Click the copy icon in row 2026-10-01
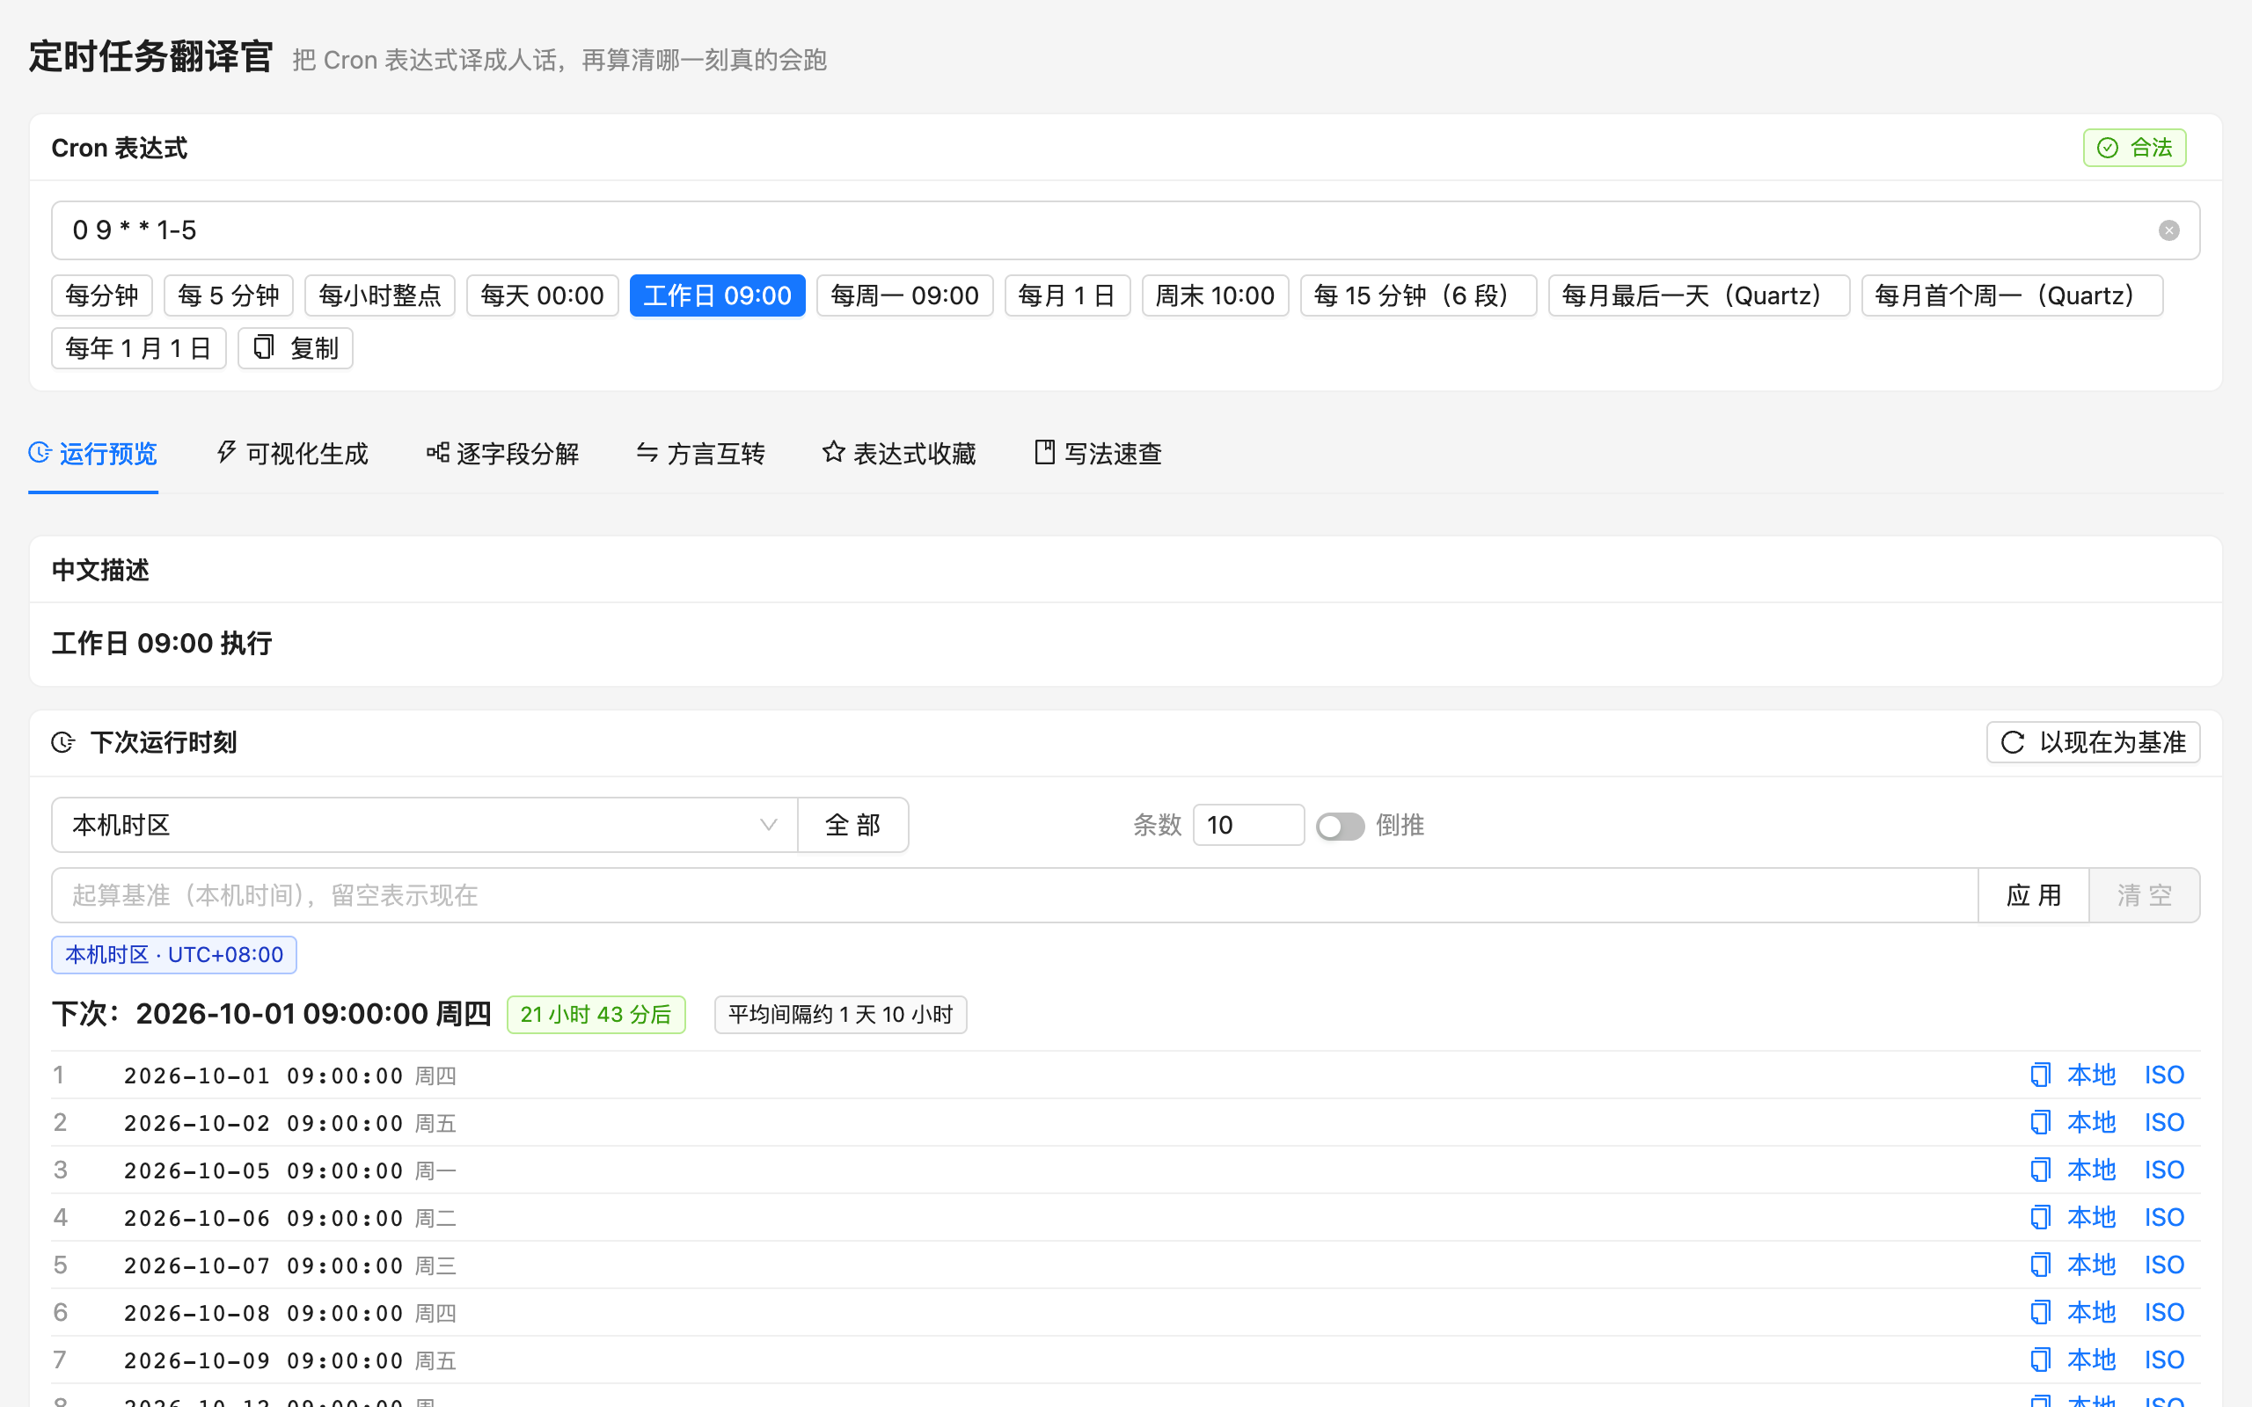The height and width of the screenshot is (1407, 2252). (x=2040, y=1075)
